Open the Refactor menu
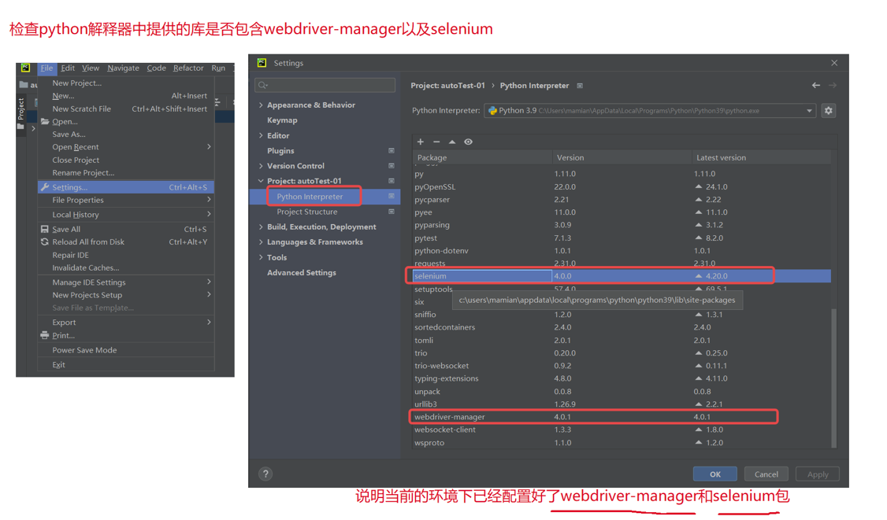Image resolution: width=887 pixels, height=520 pixels. 188,68
